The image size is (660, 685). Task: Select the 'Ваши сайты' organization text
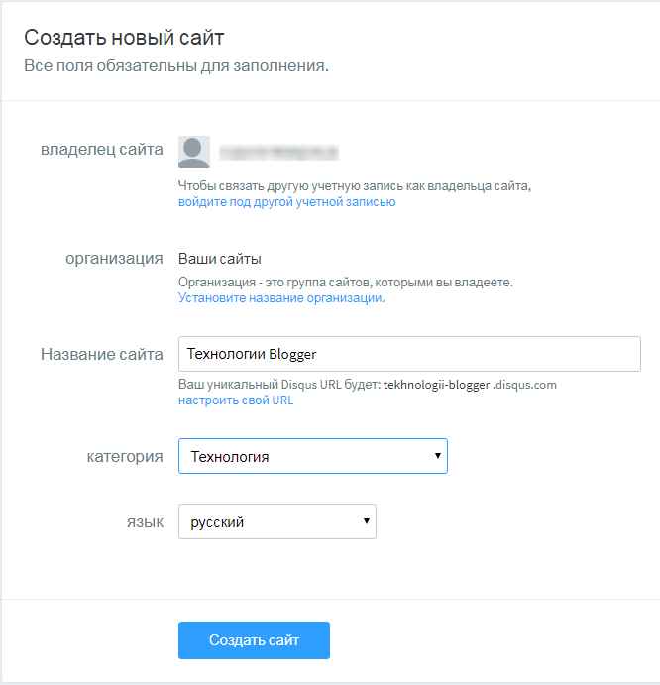(x=220, y=259)
